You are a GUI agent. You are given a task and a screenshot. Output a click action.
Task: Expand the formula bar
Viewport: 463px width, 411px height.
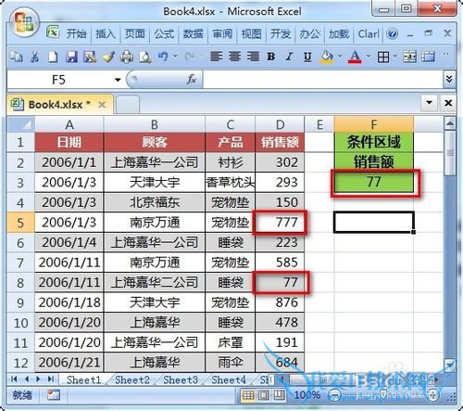coord(449,80)
